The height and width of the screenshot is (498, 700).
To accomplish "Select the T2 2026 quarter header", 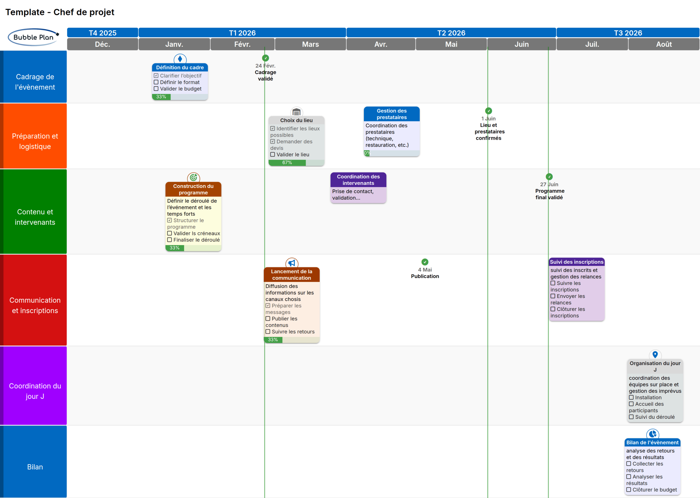I will 451,33.
